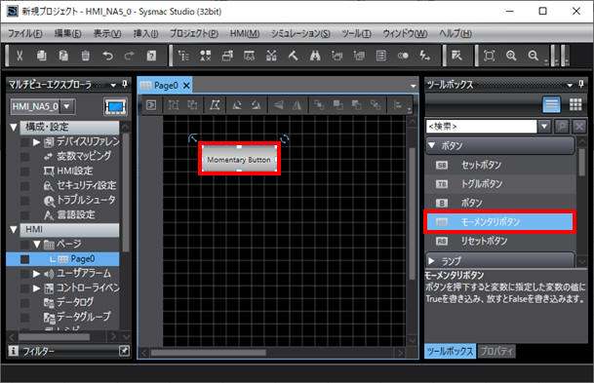Image resolution: width=594 pixels, height=383 pixels.
Task: Open the シミュレーション menu
Action: click(300, 34)
